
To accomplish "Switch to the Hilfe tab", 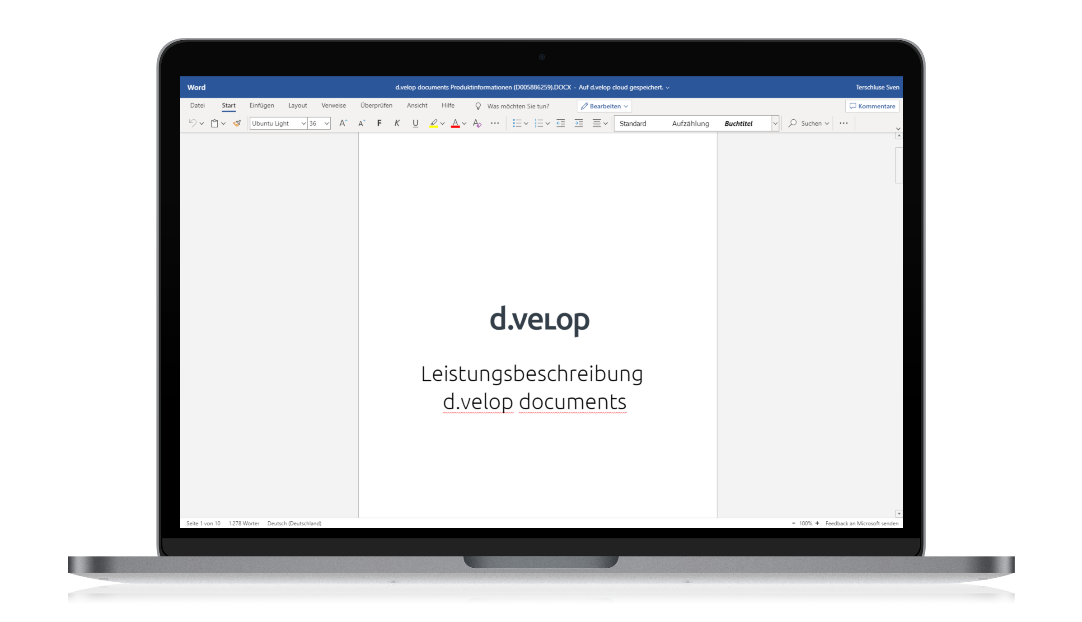I will pos(448,105).
